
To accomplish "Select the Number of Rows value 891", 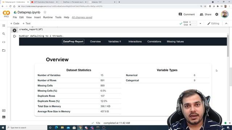I will (x=102, y=80).
